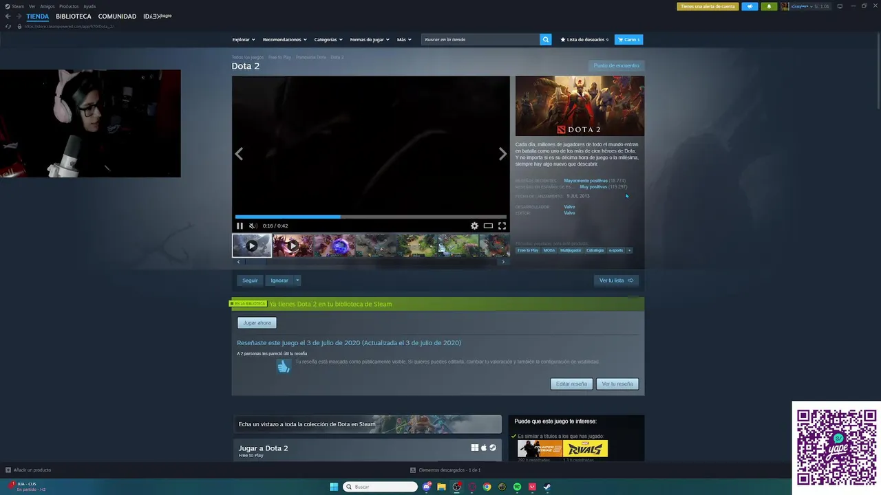Click the MOBA tag
881x495 pixels.
[x=549, y=250]
